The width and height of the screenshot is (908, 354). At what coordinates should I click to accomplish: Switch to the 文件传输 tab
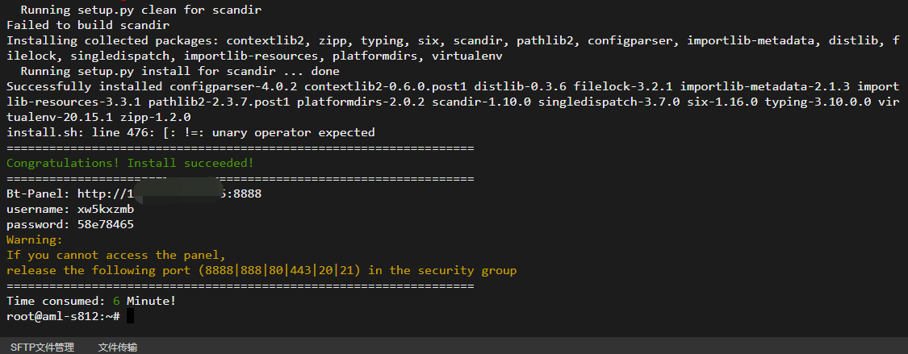pos(118,347)
